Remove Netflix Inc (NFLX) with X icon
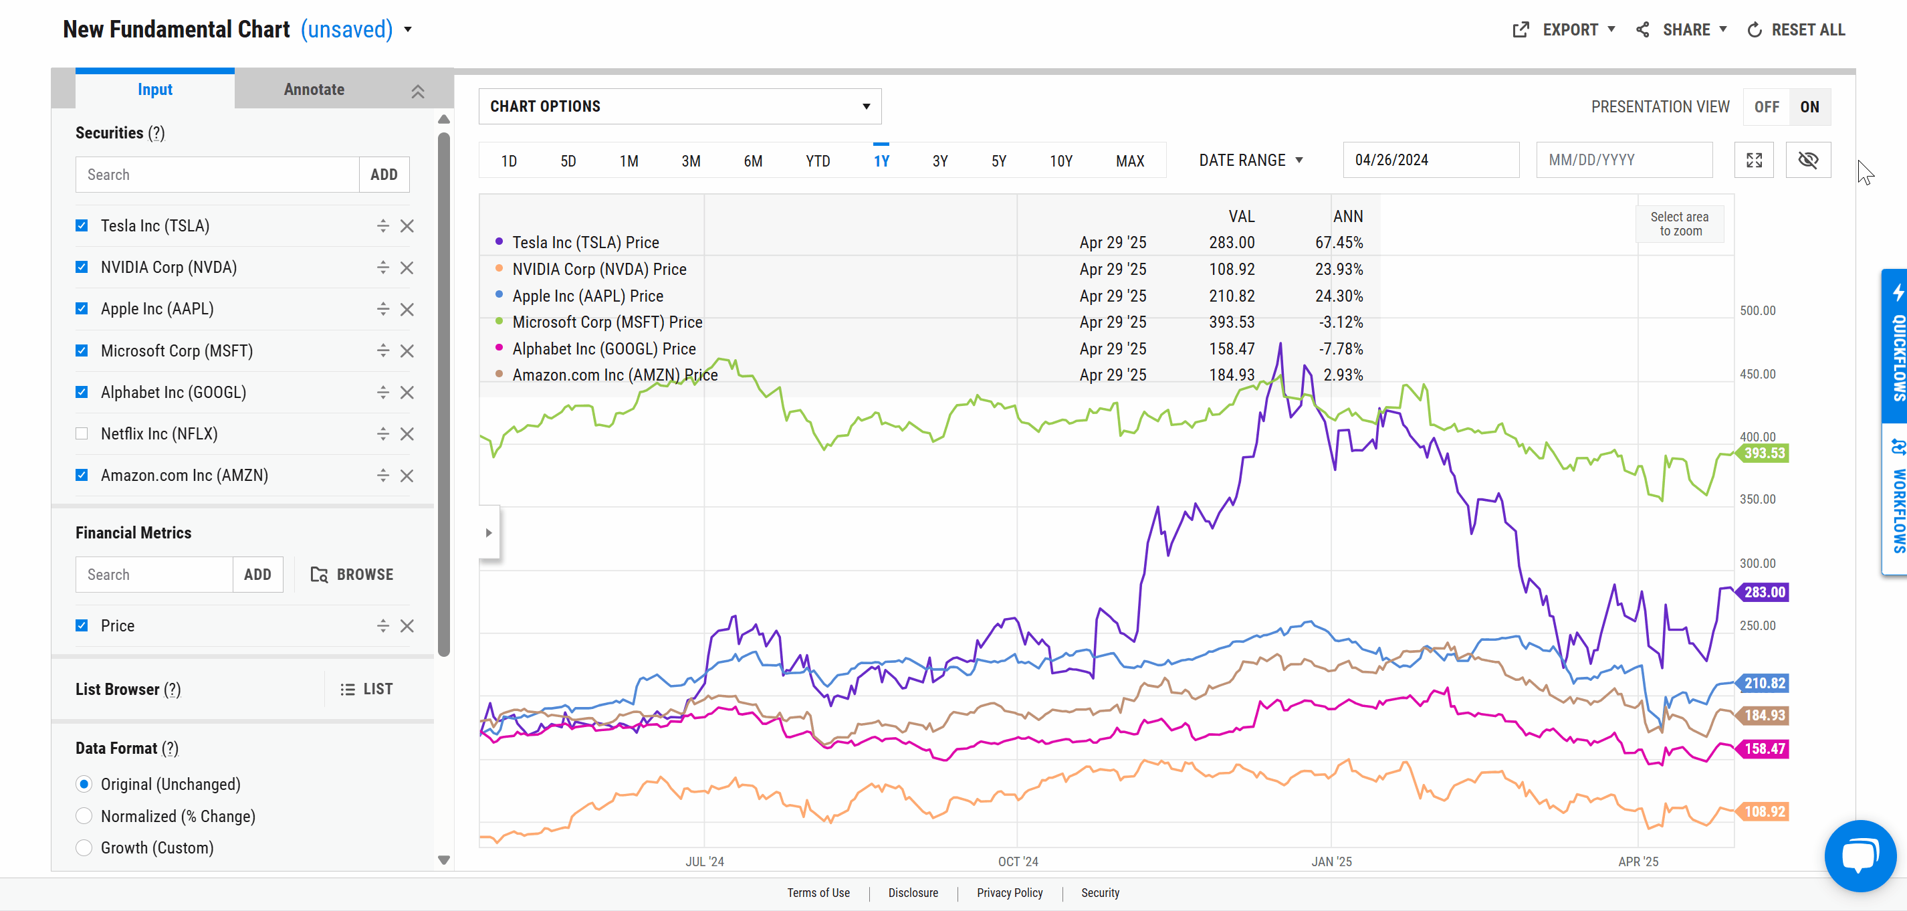Image resolution: width=1907 pixels, height=911 pixels. click(x=407, y=433)
